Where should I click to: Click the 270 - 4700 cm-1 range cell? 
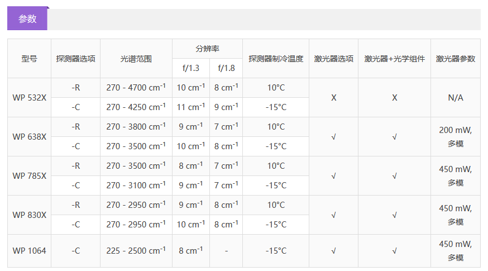point(136,88)
